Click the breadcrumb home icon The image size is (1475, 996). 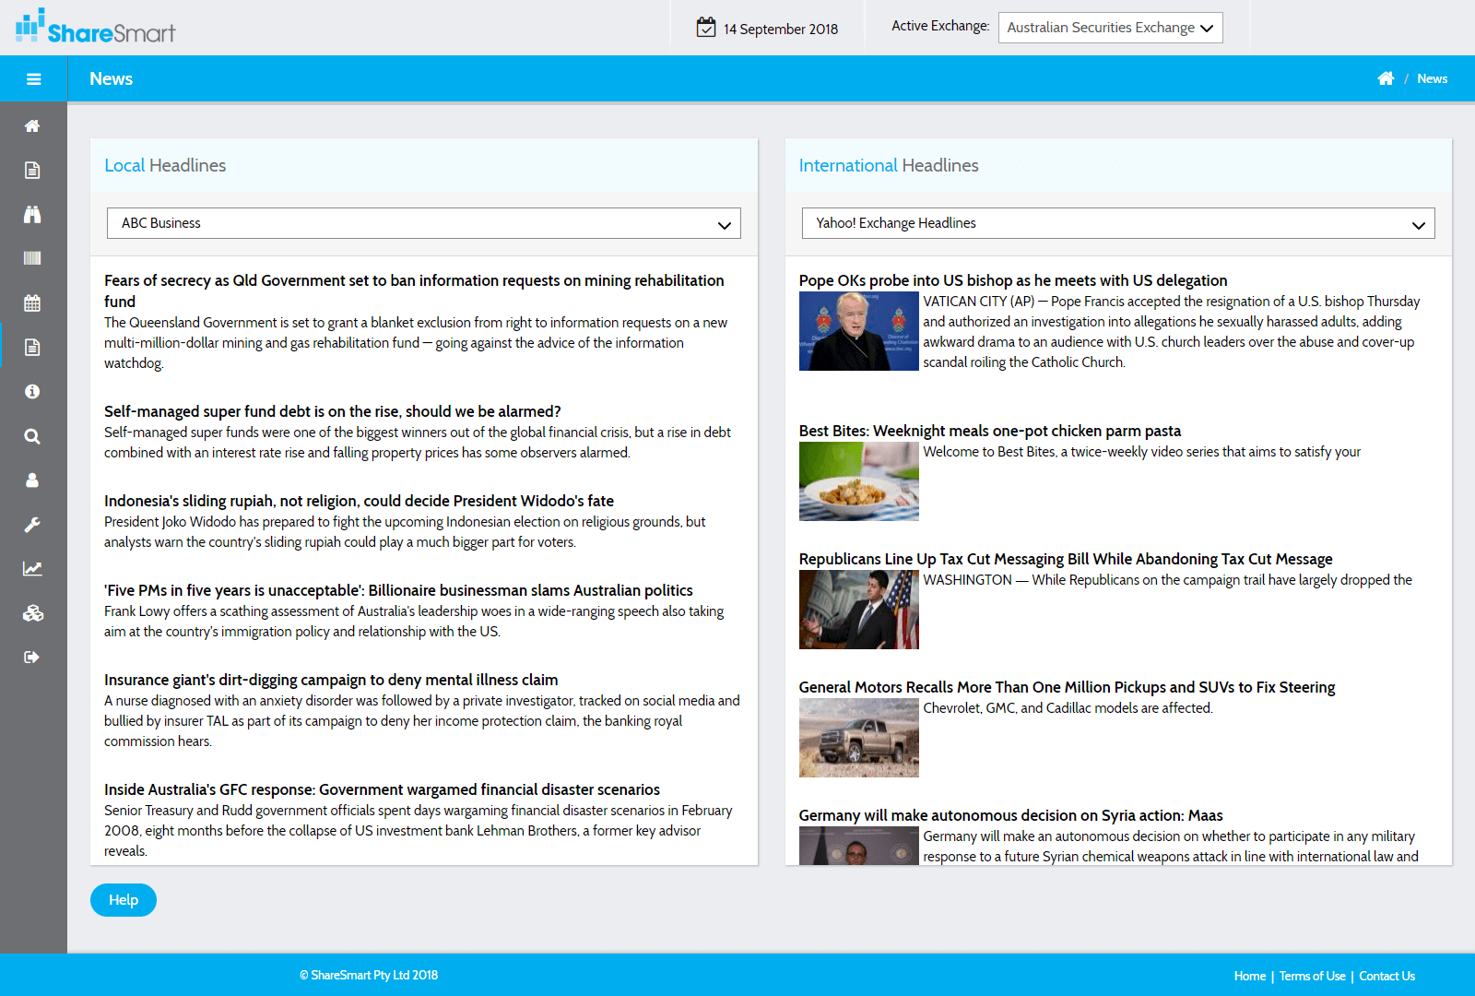pyautogui.click(x=1386, y=78)
